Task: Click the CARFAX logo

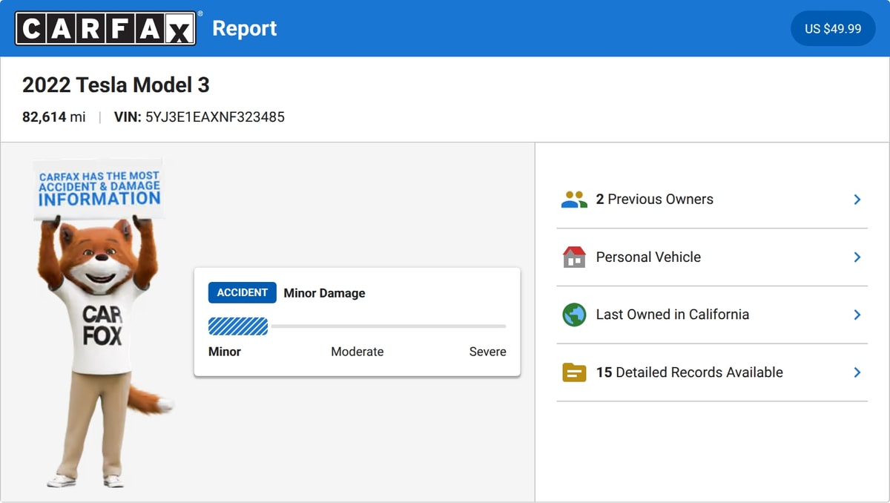Action: (105, 29)
